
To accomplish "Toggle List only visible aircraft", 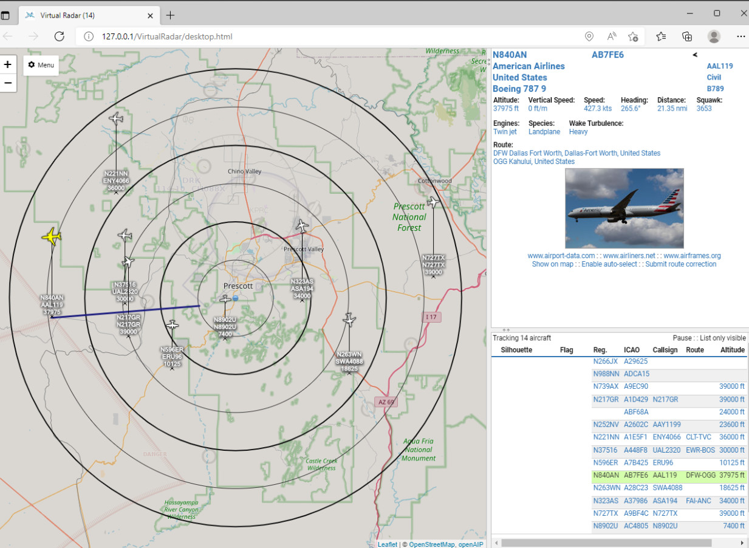I will [x=723, y=338].
